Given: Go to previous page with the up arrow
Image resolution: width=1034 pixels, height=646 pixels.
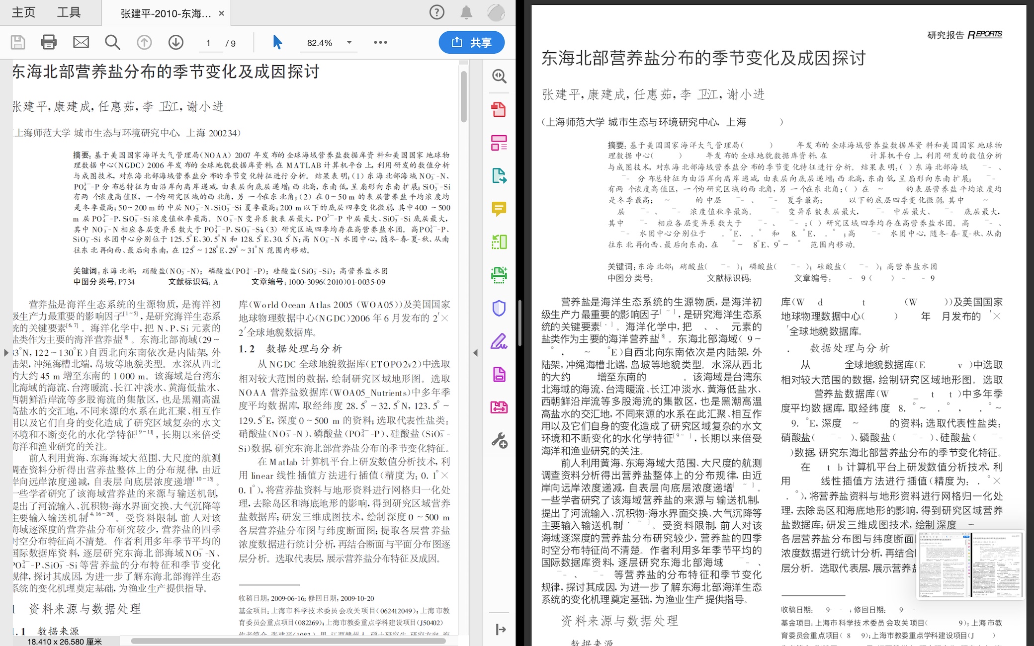Looking at the screenshot, I should click(144, 43).
